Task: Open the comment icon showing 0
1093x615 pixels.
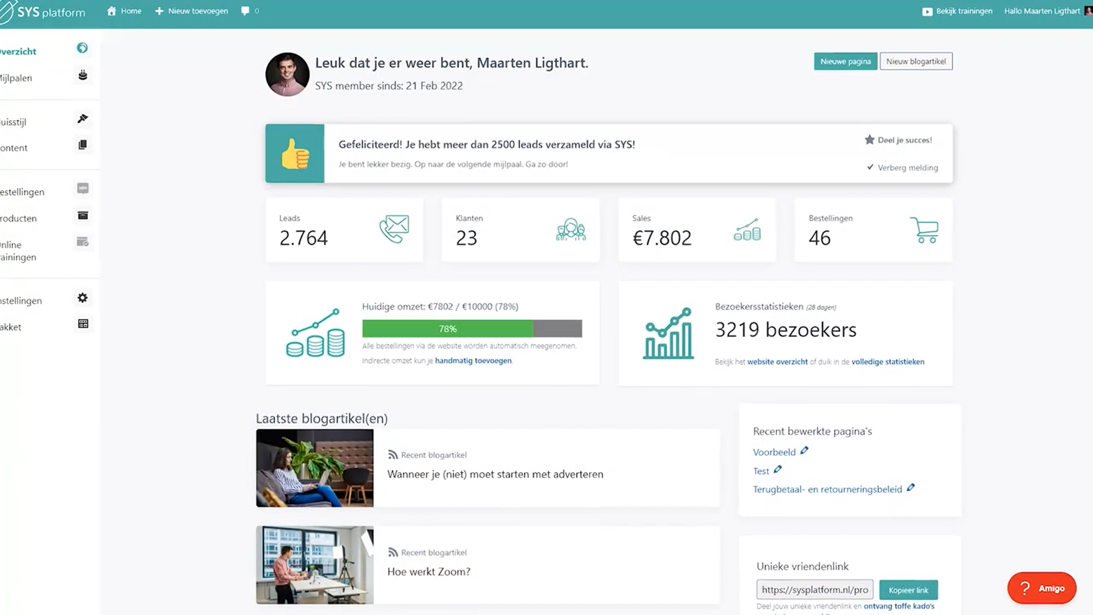Action: [x=245, y=10]
